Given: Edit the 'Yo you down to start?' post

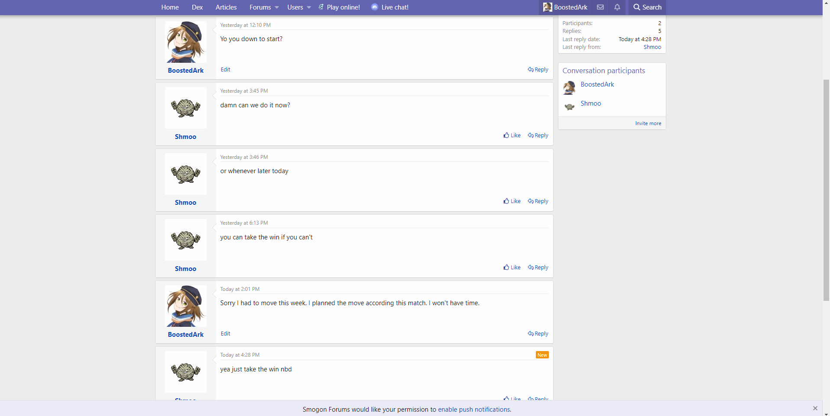Looking at the screenshot, I should click(x=225, y=70).
